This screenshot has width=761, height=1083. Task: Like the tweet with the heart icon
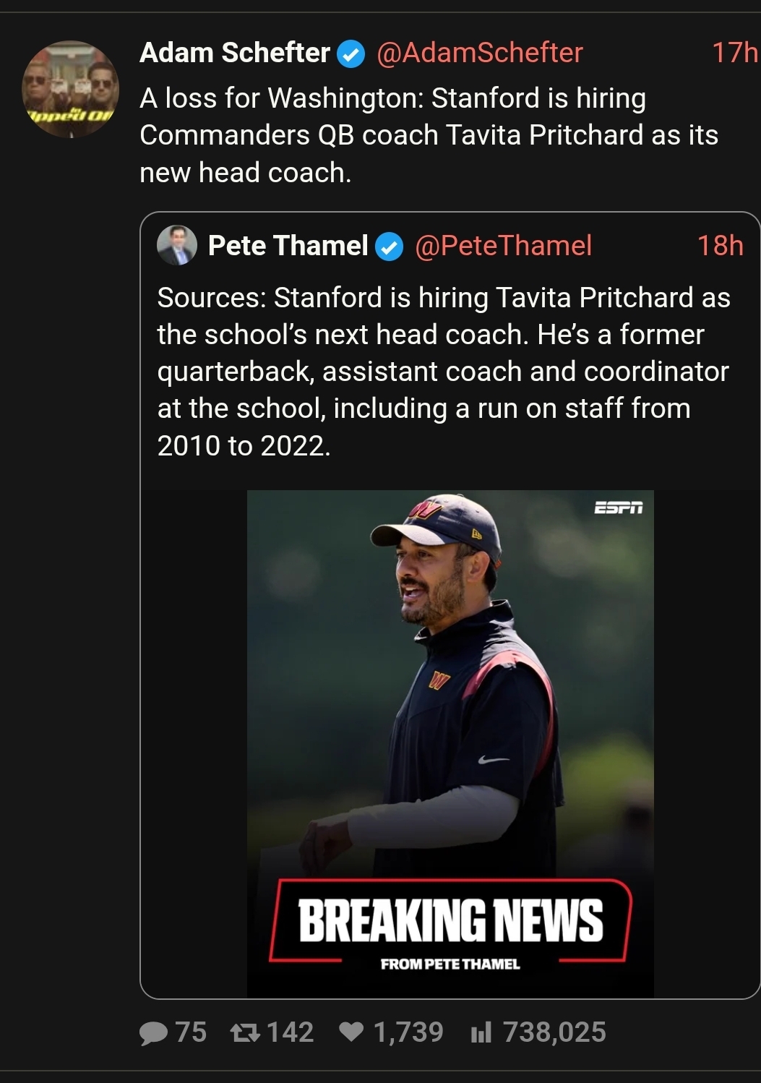click(351, 1032)
